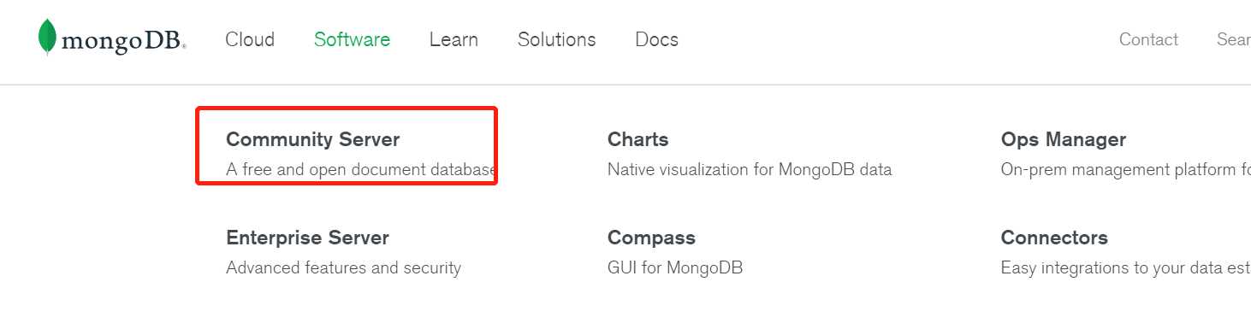
Task: Open the Cloud menu
Action: [x=250, y=39]
